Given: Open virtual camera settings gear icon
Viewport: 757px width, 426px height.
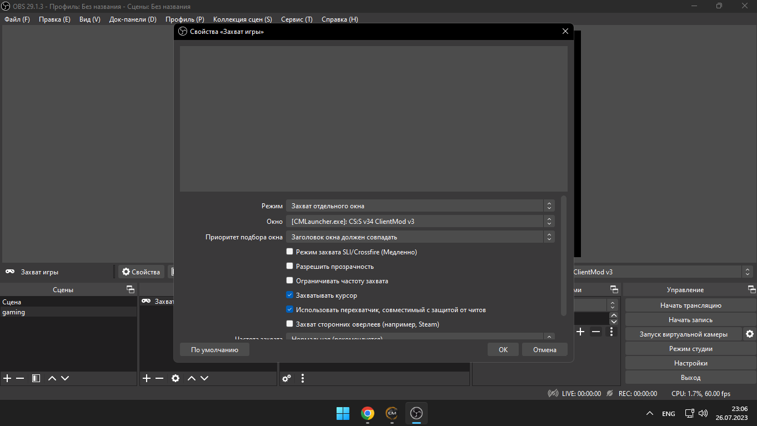Looking at the screenshot, I should [x=750, y=334].
